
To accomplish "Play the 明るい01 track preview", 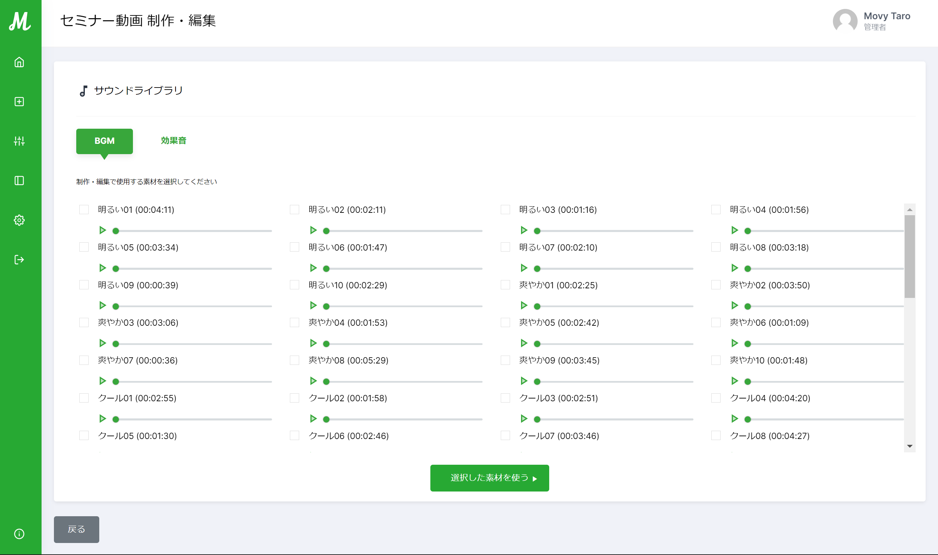I will (x=102, y=230).
